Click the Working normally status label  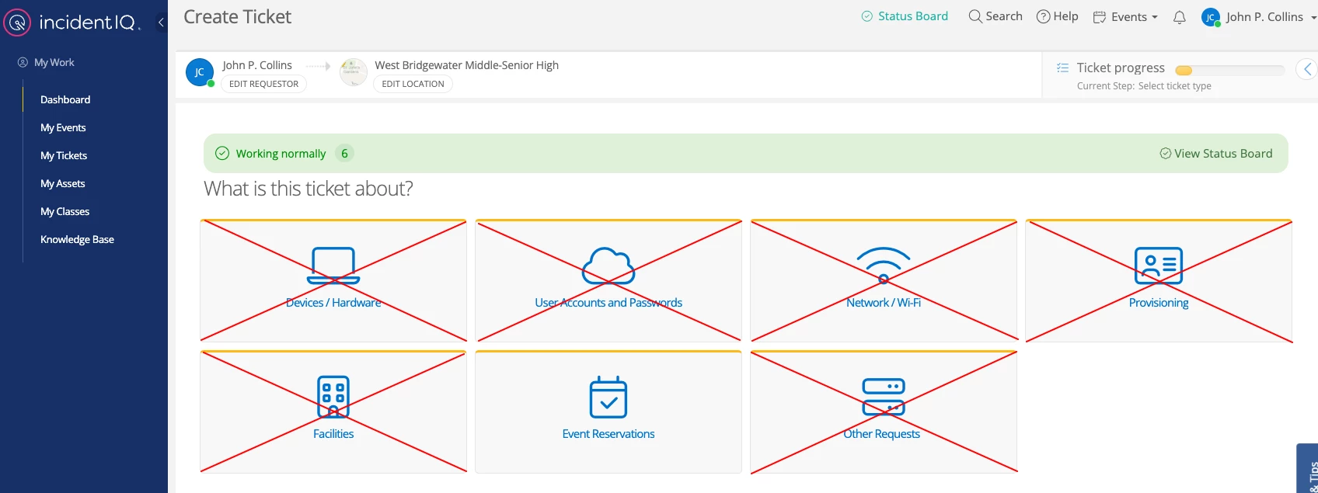coord(281,154)
